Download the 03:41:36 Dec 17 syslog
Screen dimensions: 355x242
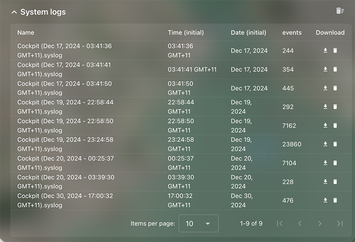point(325,50)
